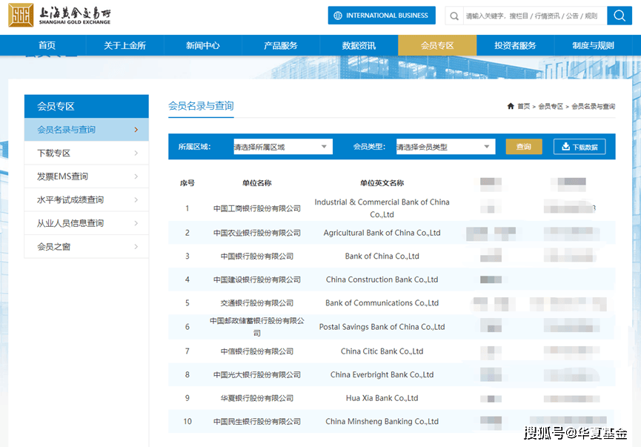The width and height of the screenshot is (641, 447).
Task: Open the 数据资讯 navigation menu
Action: tap(359, 45)
